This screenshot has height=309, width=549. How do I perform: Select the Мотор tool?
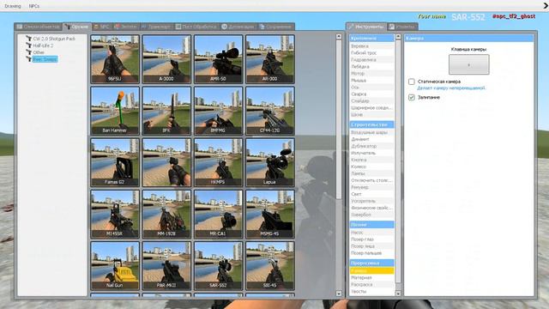[x=371, y=73]
